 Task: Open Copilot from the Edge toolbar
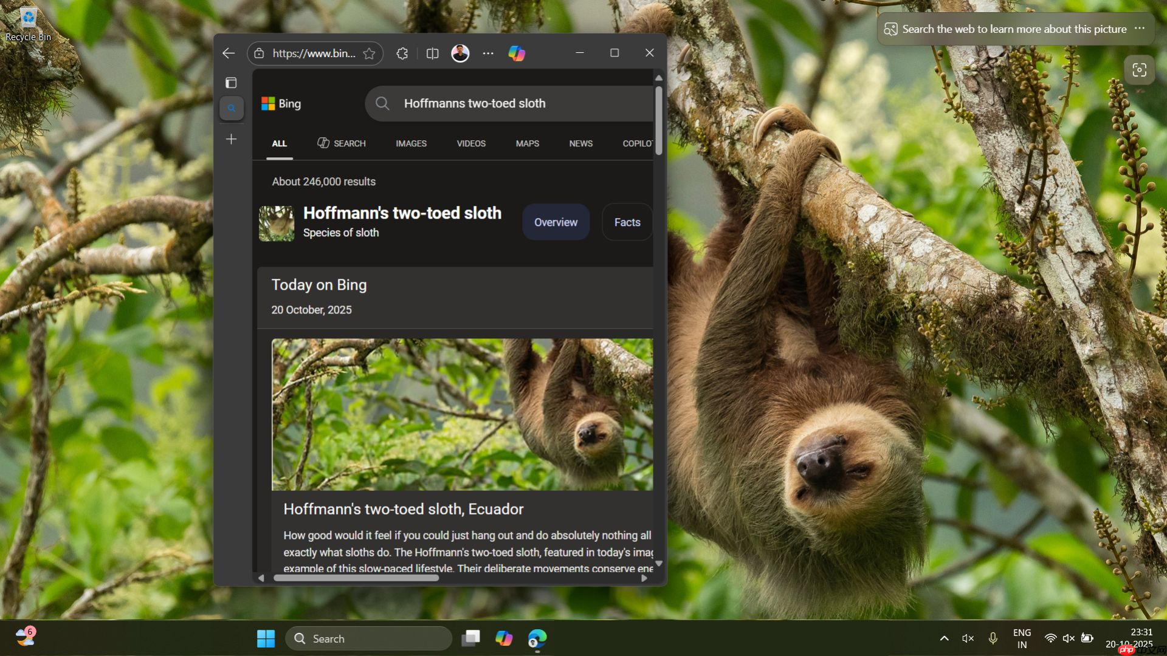516,53
